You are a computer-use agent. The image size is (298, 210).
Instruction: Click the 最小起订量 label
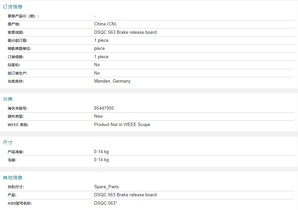click(x=17, y=40)
